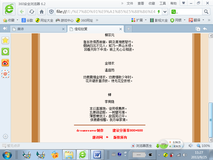Viewport: 213px width, 160px height.
Task: Open sidebar settings gear icon
Action: coord(5,137)
